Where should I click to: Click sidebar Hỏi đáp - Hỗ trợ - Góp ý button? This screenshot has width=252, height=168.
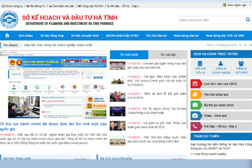[221, 126]
